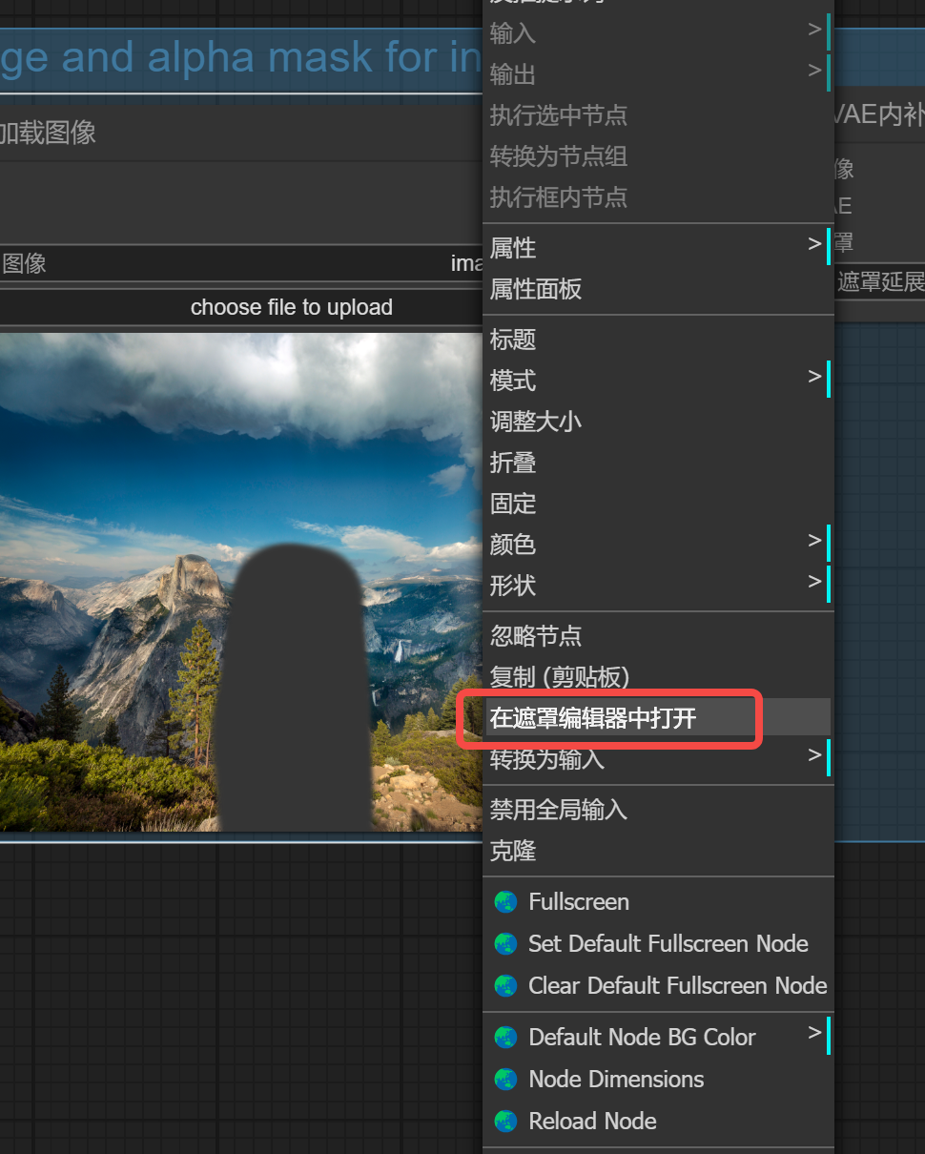Select 忽略节点 menu entry

click(x=657, y=636)
